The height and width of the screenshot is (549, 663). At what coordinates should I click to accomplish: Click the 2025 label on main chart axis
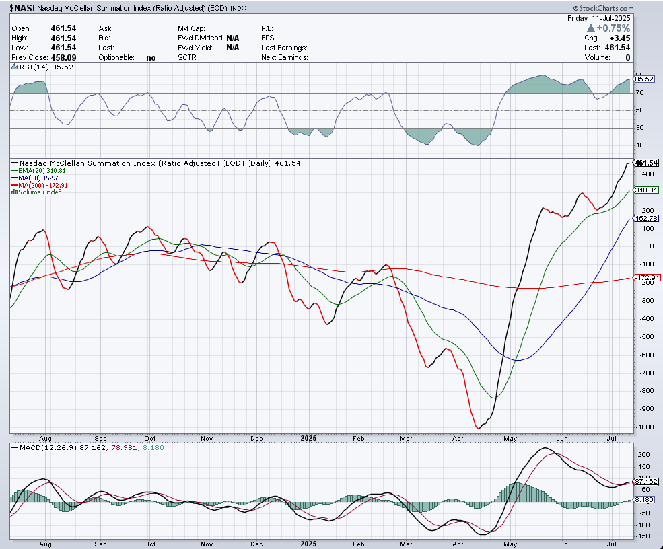coord(309,438)
